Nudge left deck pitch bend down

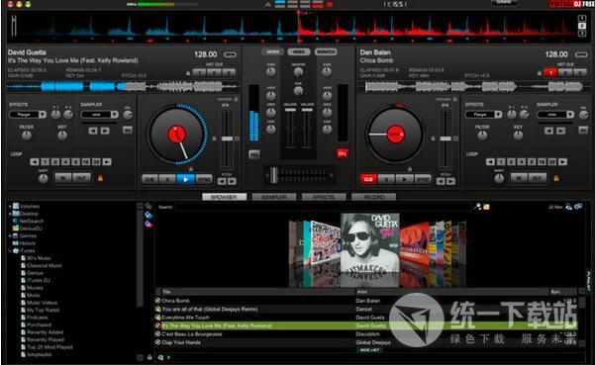click(x=221, y=182)
